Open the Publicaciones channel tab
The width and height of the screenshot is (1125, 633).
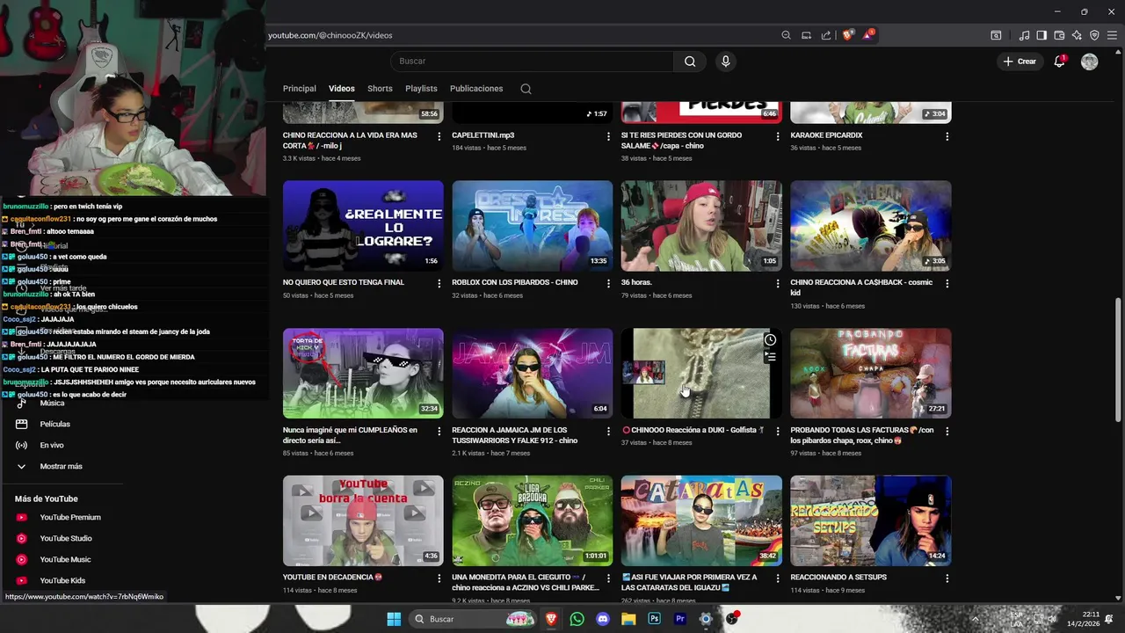476,89
